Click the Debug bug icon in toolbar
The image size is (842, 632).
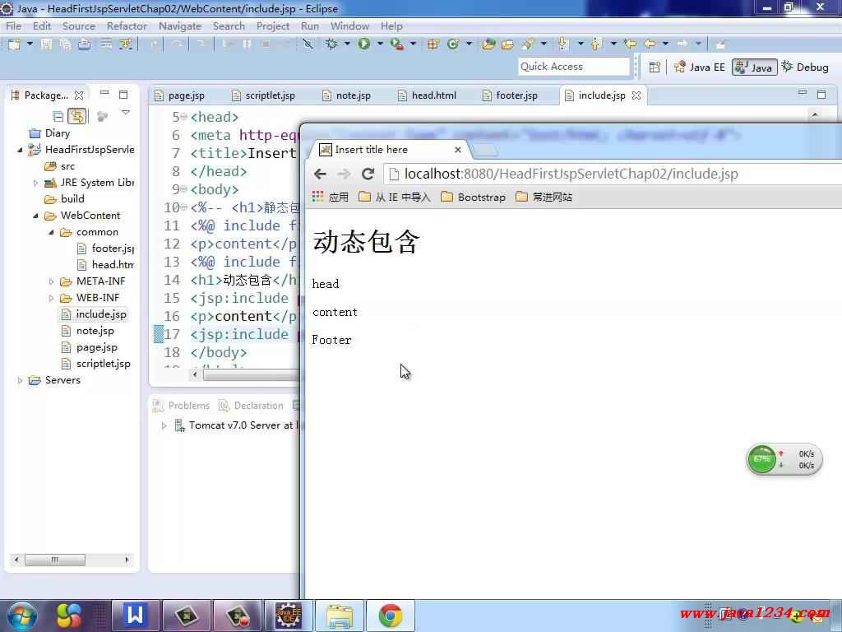(x=331, y=44)
